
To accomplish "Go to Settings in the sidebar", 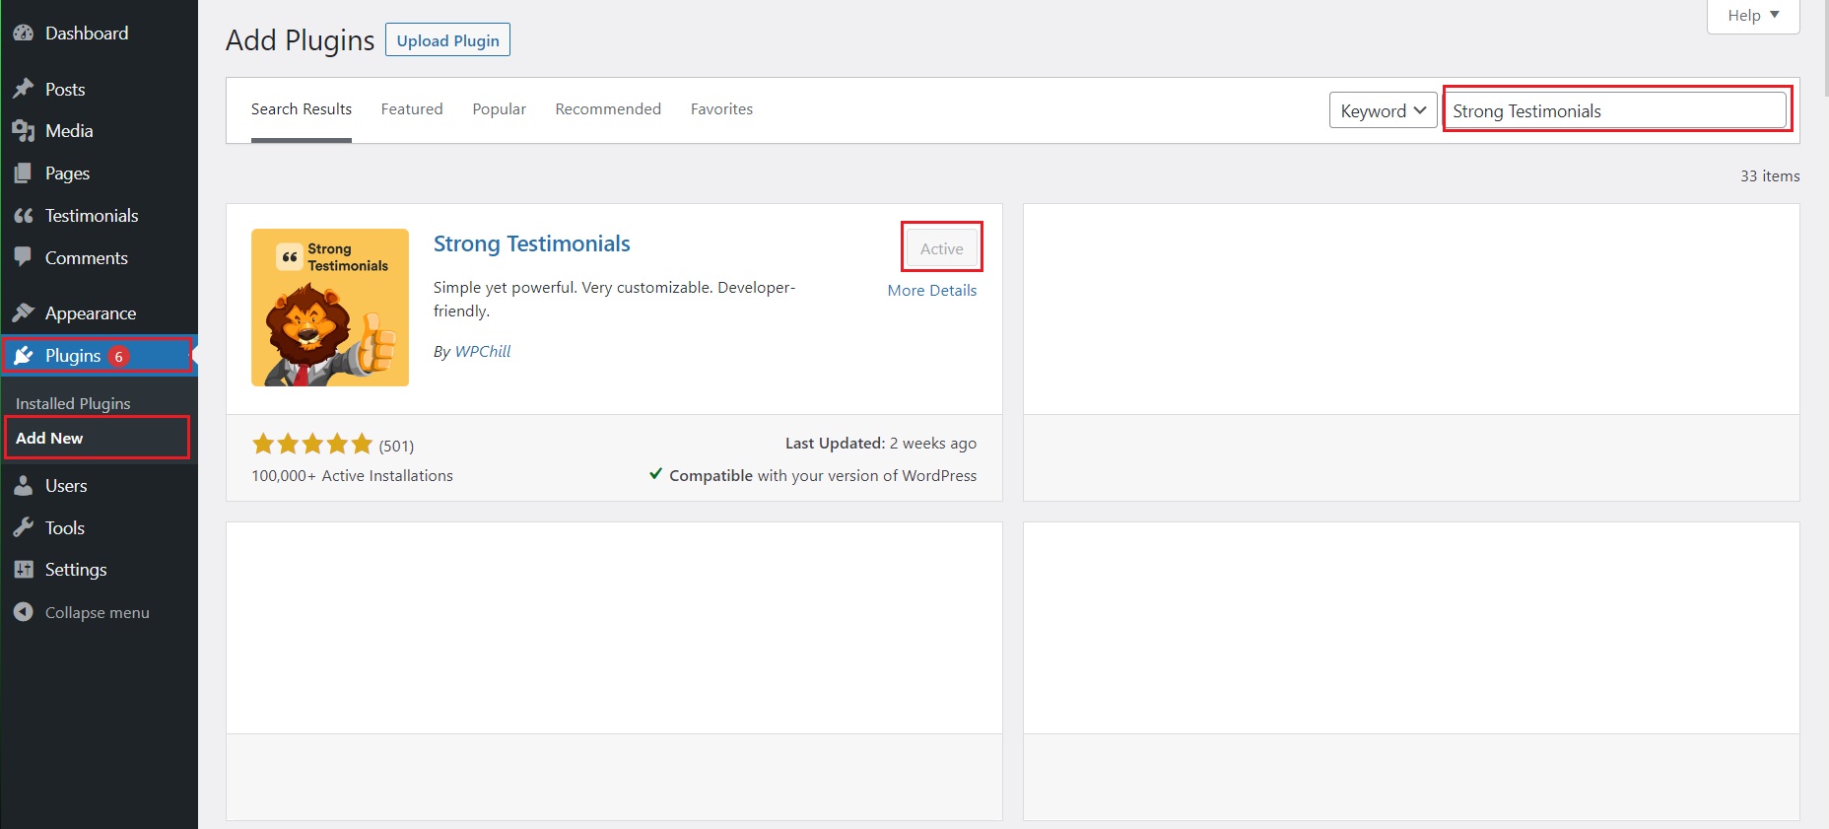I will pos(99,570).
